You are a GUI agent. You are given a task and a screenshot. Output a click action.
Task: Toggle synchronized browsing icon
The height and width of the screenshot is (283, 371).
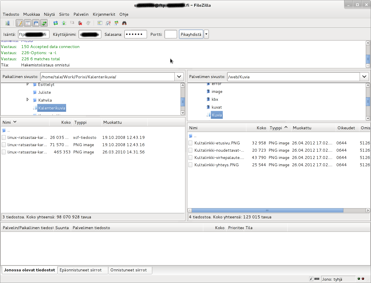click(x=116, y=23)
